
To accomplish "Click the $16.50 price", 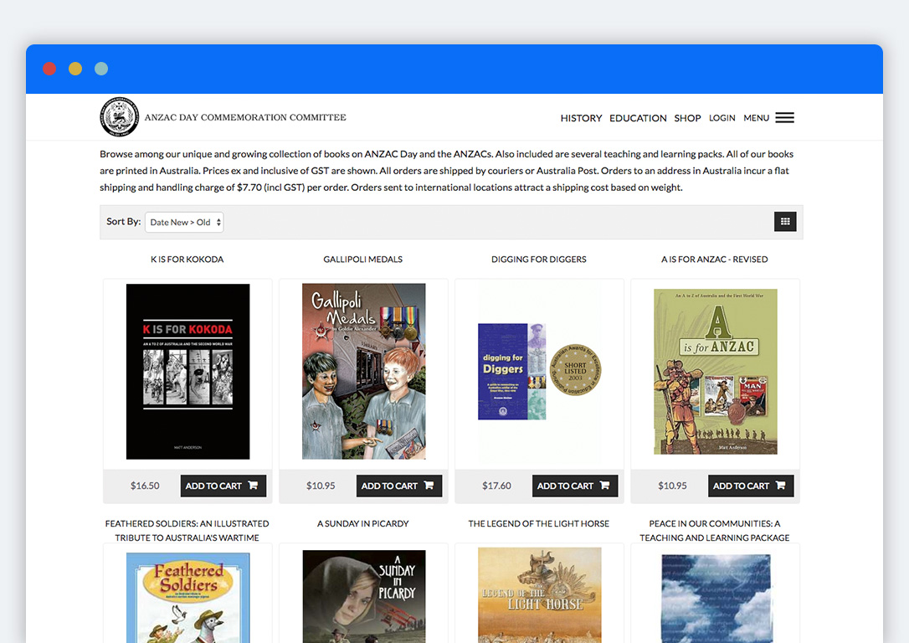I will (x=145, y=486).
